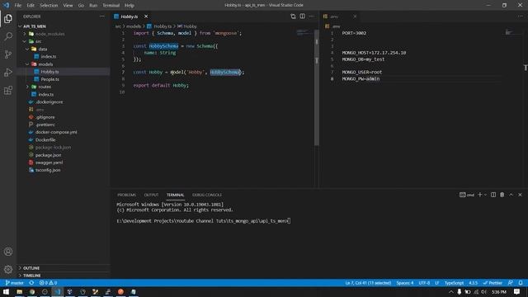Click Ln 7, Col 41 cursor position
528x297 pixels.
point(369,283)
